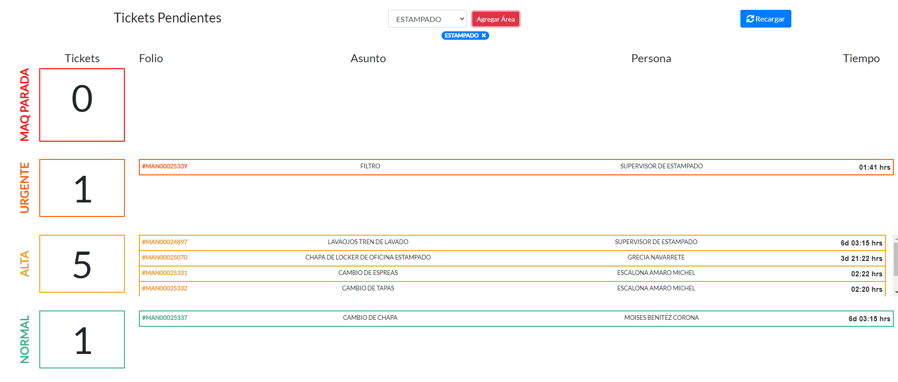Click the NORMAL ticket count box
This screenshot has width=898, height=382.
[x=82, y=339]
